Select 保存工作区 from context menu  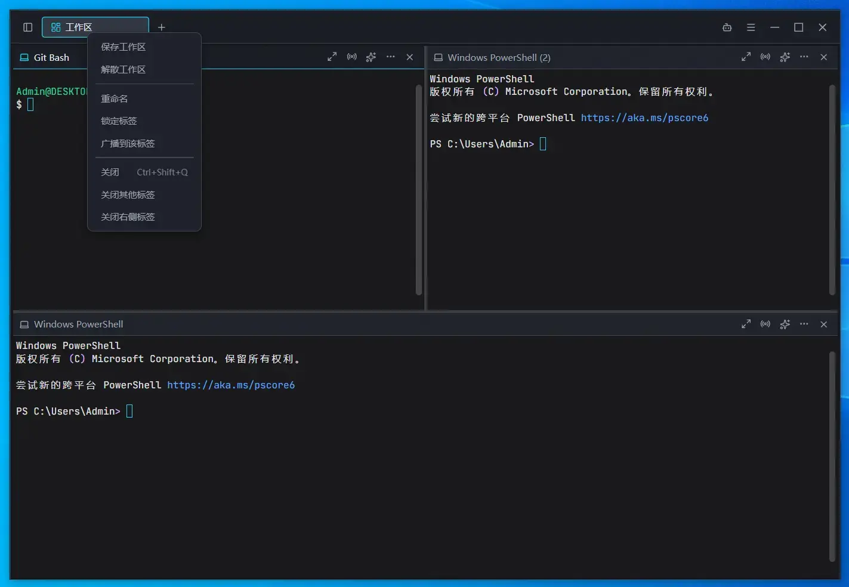144,47
